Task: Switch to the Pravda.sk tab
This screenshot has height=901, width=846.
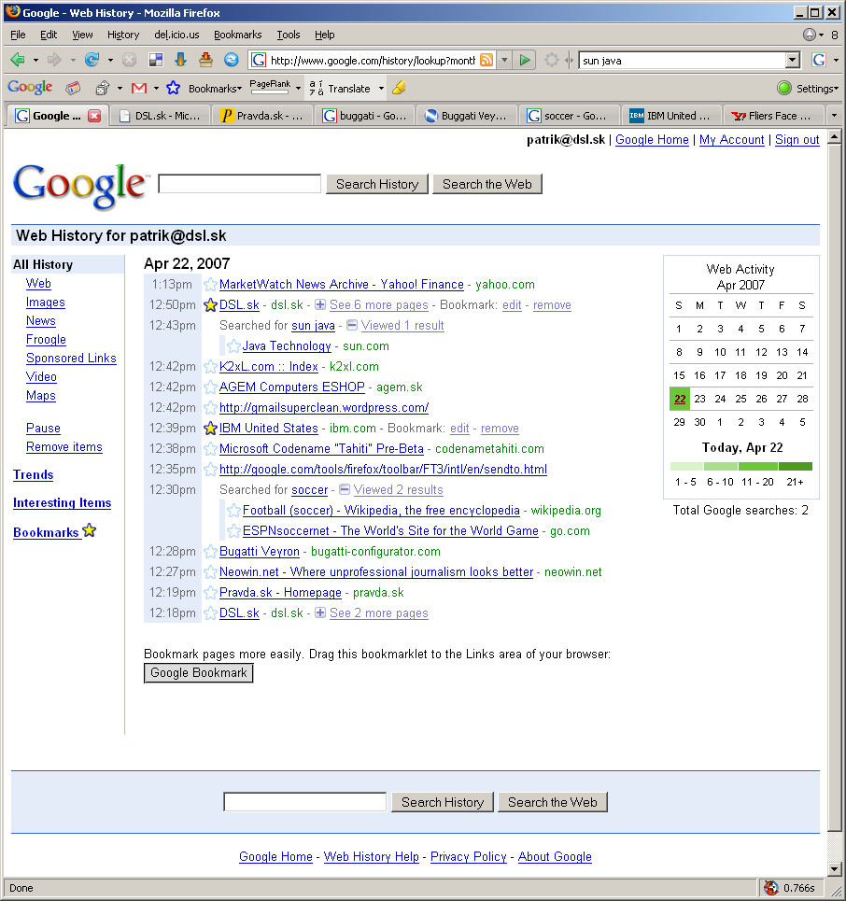Action: pyautogui.click(x=262, y=116)
